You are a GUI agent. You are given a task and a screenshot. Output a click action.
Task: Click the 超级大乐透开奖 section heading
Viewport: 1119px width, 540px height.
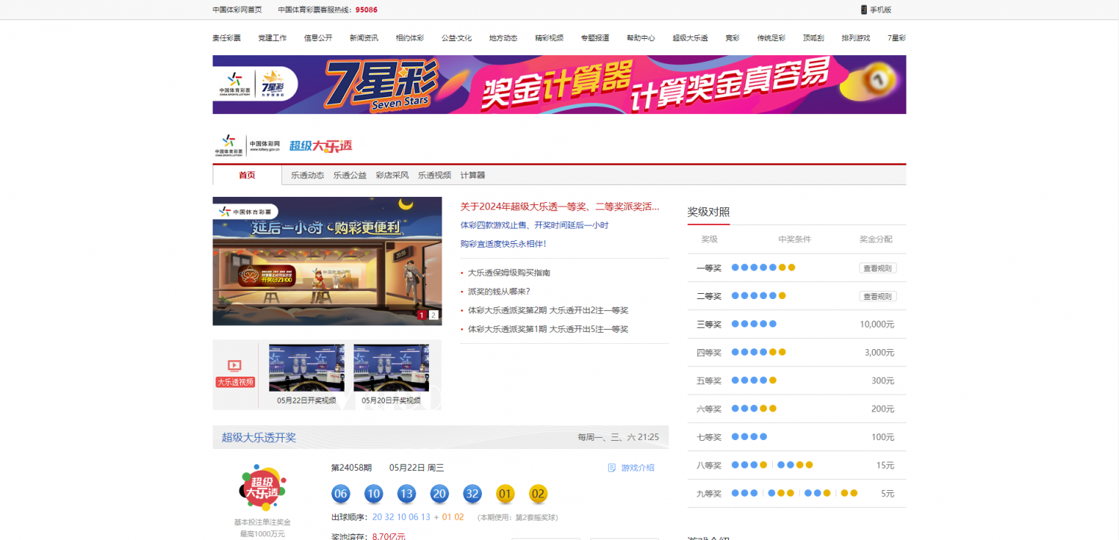(x=259, y=437)
